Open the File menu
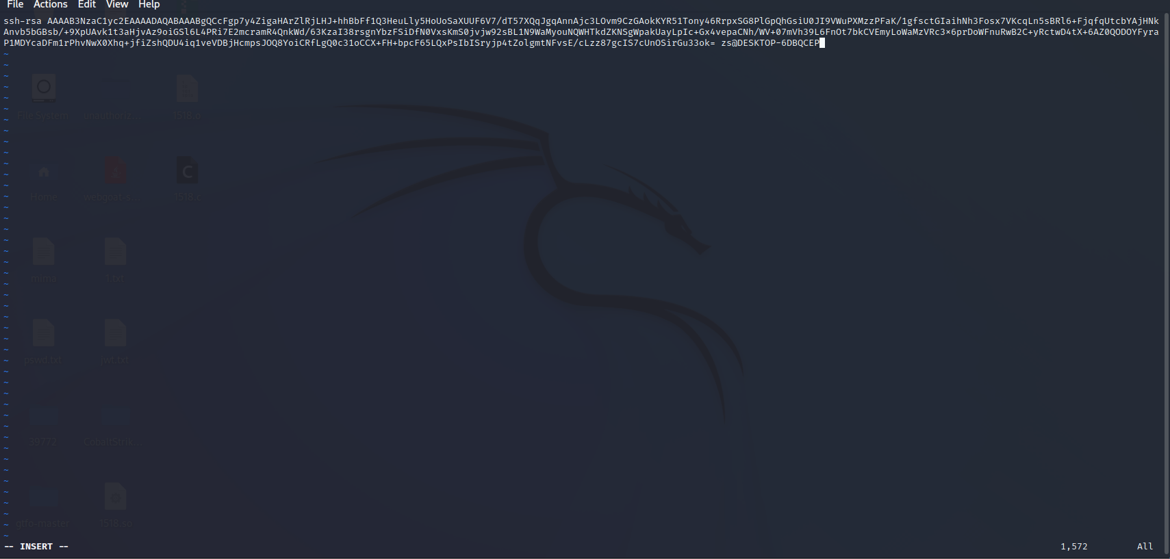The image size is (1170, 559). coord(15,5)
